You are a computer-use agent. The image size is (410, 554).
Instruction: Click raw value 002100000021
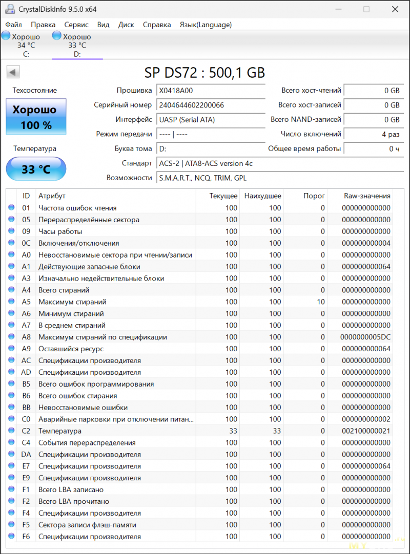(366, 431)
